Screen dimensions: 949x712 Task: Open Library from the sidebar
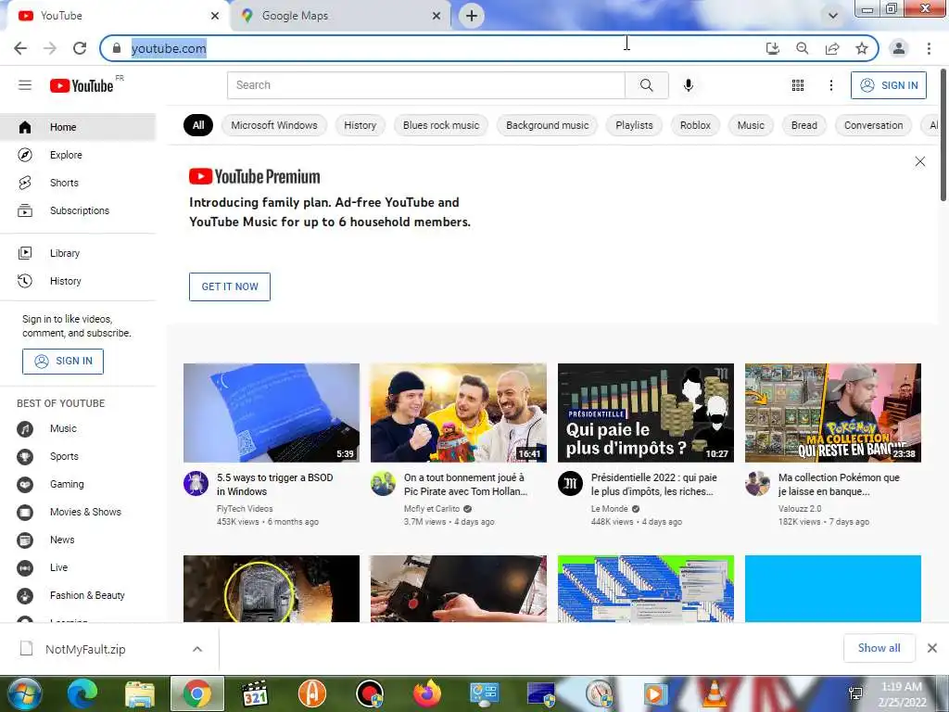[x=78, y=253]
